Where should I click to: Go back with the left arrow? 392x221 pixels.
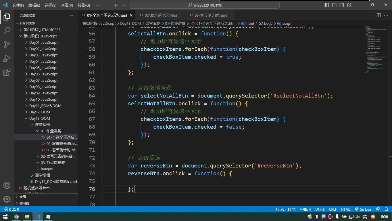(116, 5)
